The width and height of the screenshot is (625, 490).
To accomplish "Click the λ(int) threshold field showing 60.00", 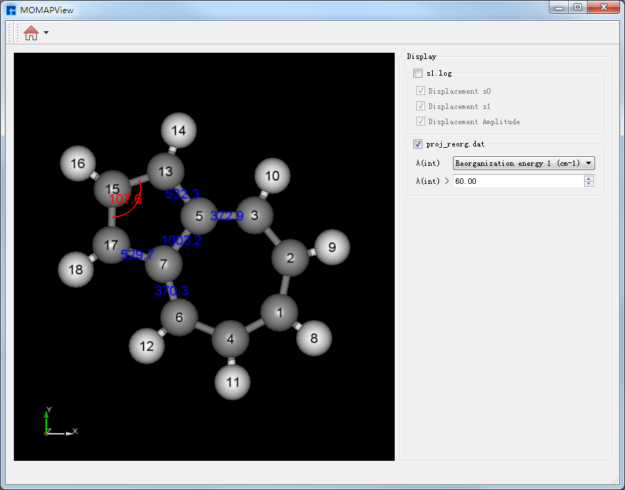I will (517, 181).
